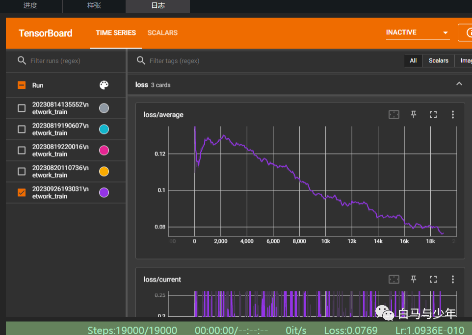This screenshot has height=335, width=472.
Task: Select the 进度 tab
Action: [30, 6]
